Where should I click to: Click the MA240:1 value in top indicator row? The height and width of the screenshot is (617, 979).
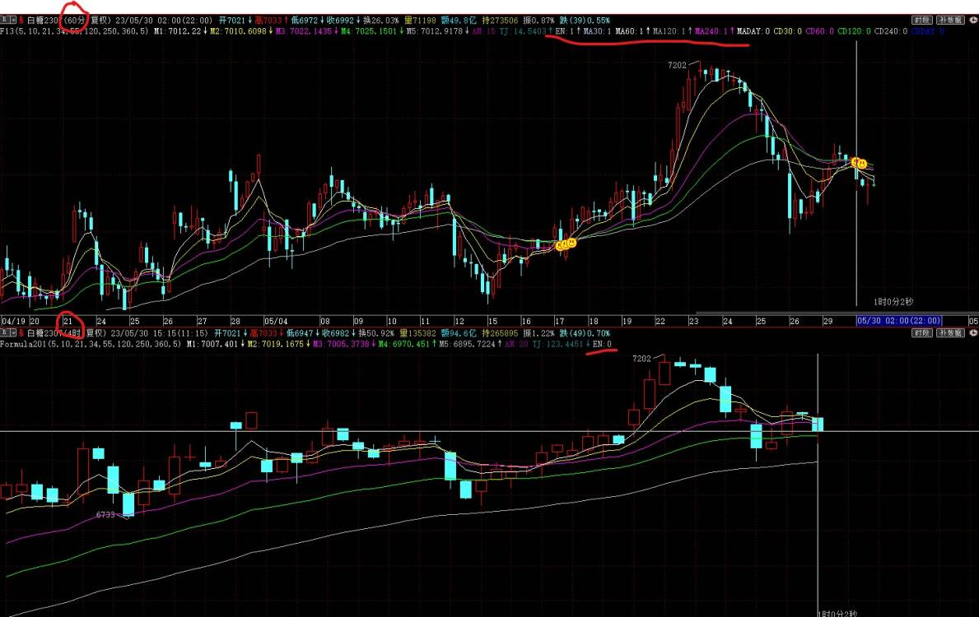click(x=711, y=30)
